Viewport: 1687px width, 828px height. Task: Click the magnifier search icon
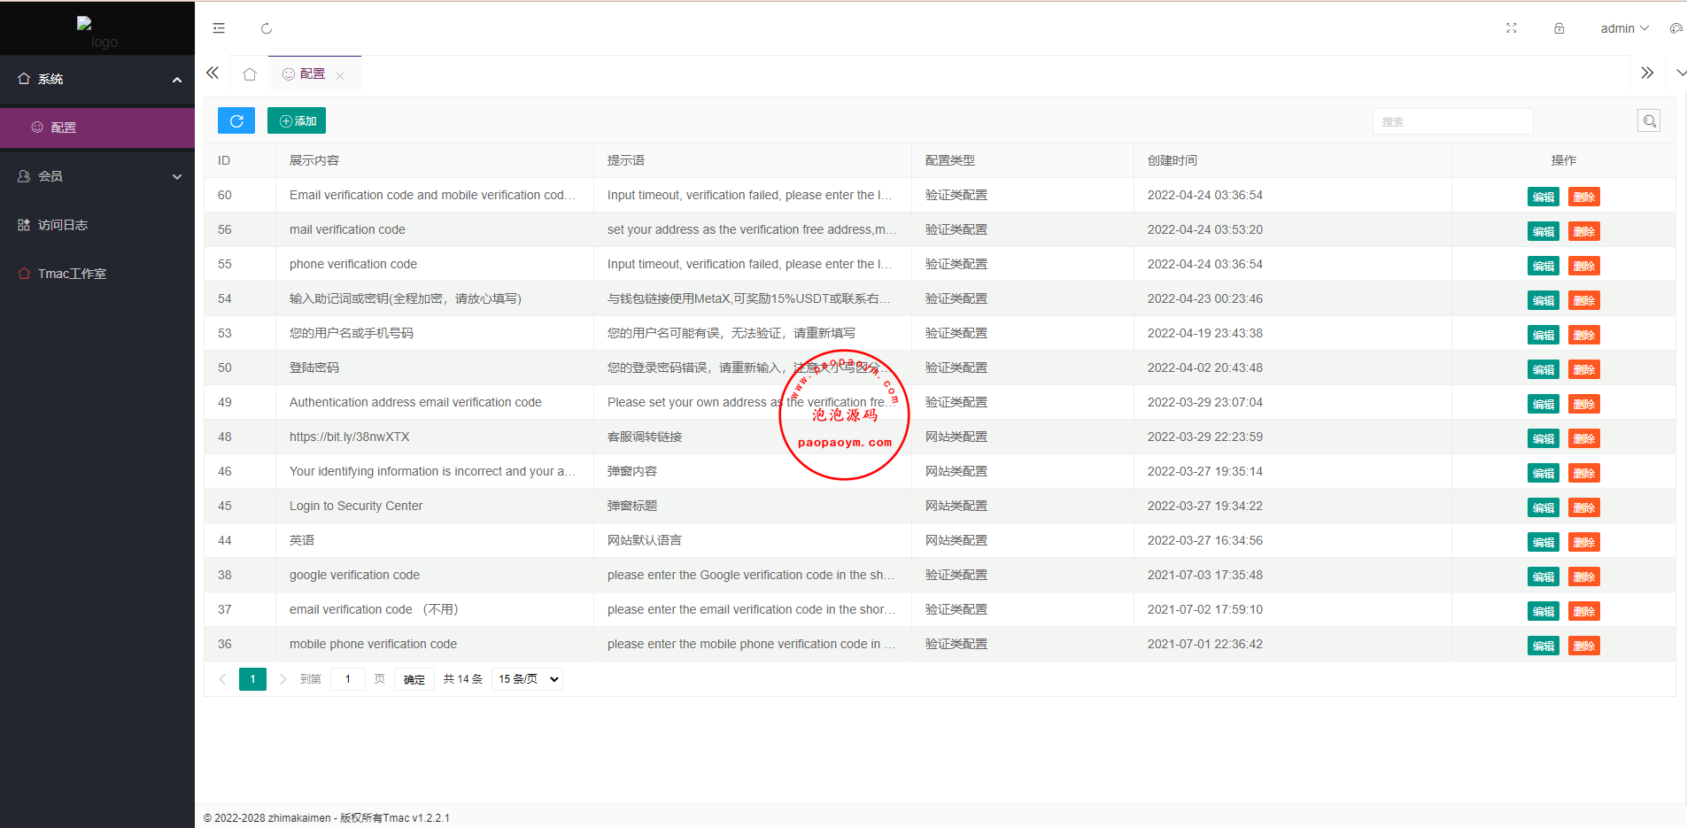coord(1649,121)
